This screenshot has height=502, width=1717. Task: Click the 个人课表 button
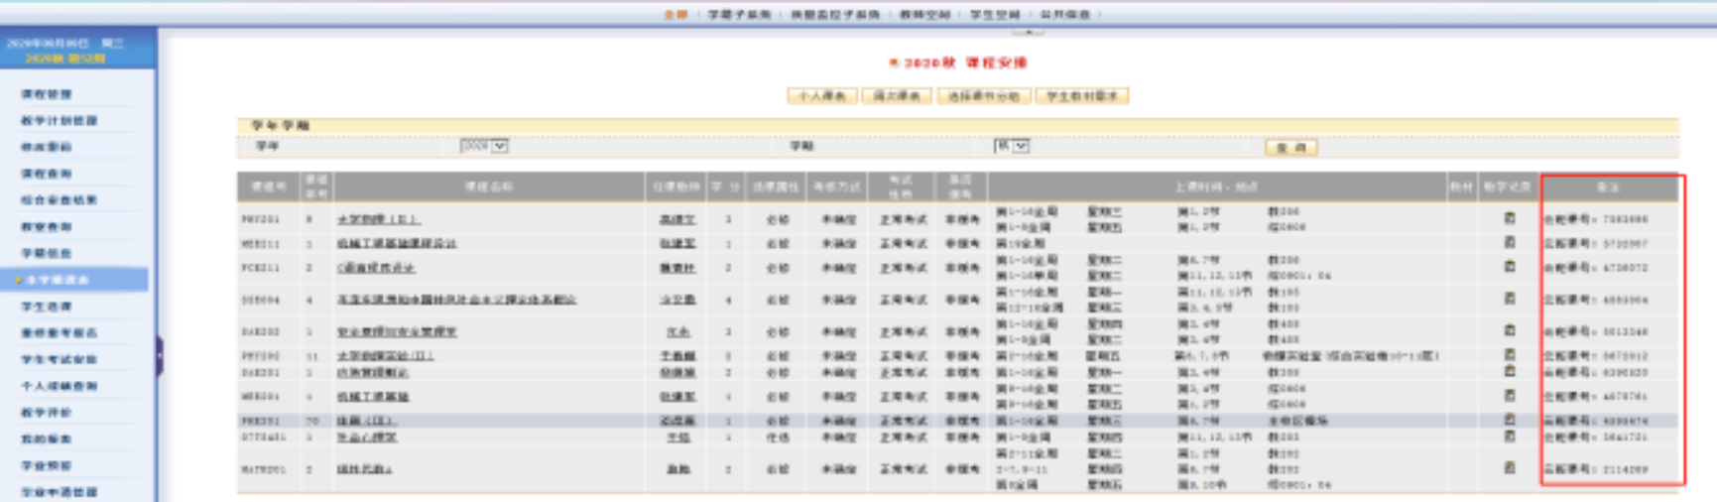(x=821, y=96)
